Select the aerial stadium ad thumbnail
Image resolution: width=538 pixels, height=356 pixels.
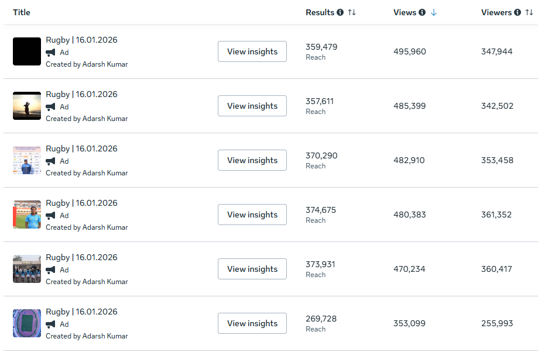pyautogui.click(x=27, y=323)
